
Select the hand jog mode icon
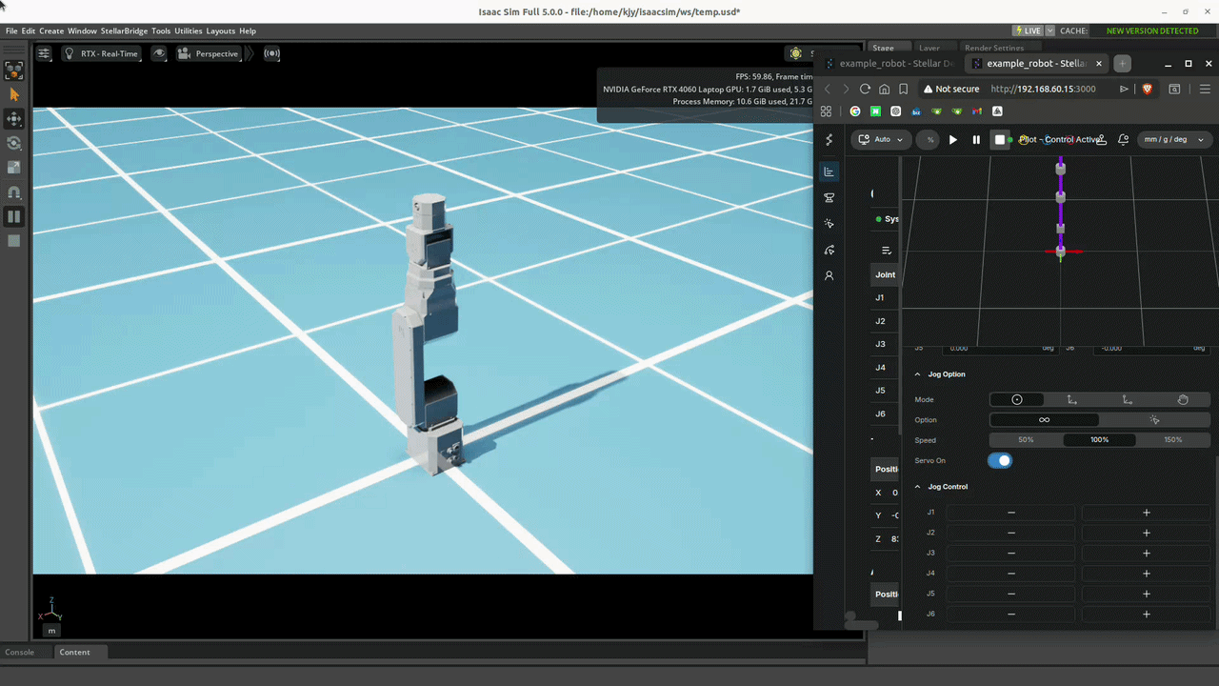coord(1183,399)
